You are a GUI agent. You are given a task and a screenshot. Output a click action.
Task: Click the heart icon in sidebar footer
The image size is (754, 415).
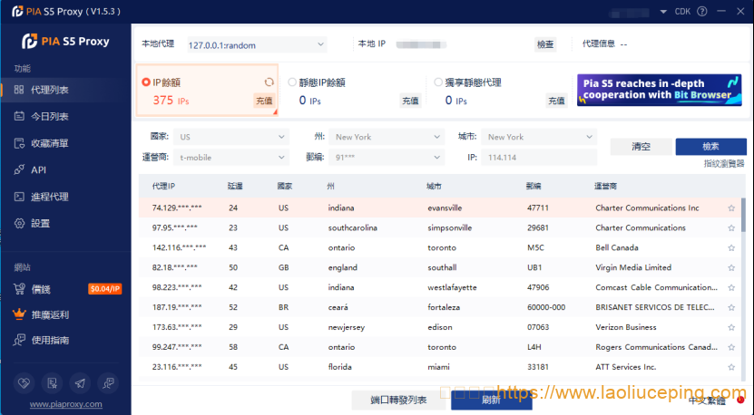tap(24, 382)
